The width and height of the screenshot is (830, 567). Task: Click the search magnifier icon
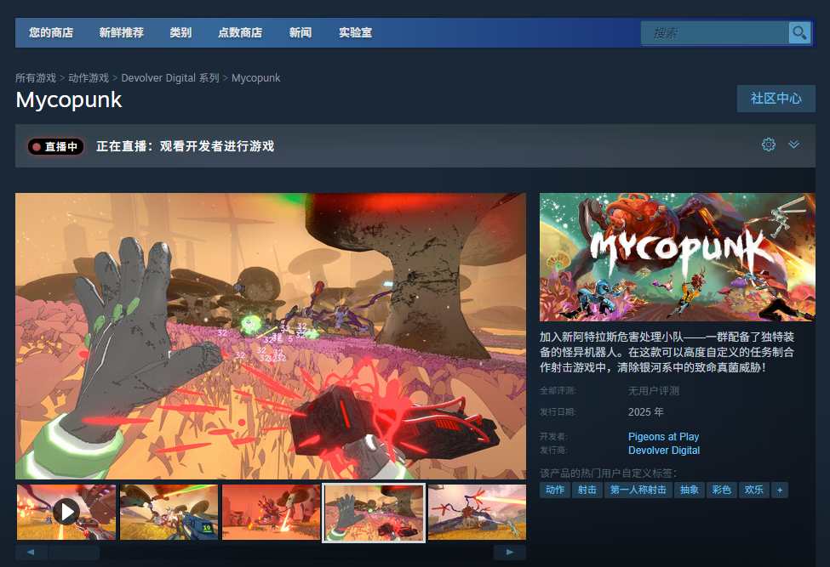point(799,33)
